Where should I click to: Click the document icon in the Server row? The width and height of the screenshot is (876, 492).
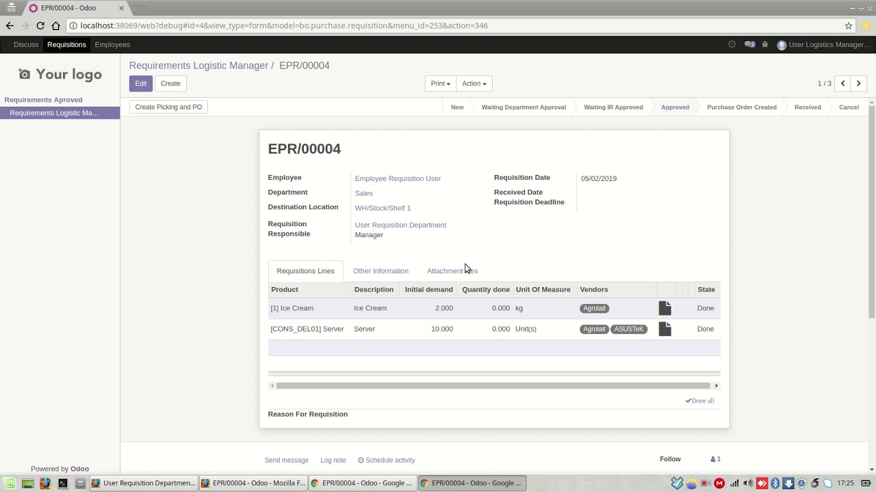(665, 329)
